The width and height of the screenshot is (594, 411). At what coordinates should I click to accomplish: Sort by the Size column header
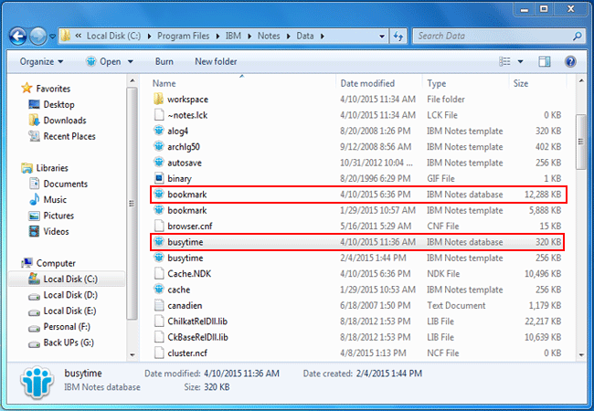click(x=521, y=84)
